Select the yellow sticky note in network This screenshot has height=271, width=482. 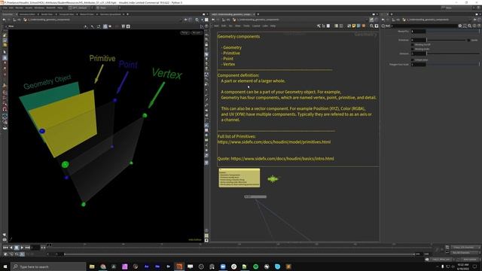point(239,178)
